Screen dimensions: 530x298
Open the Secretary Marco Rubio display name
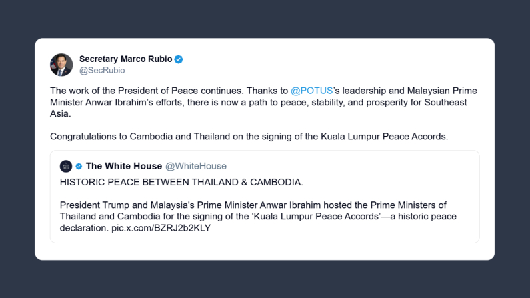[x=126, y=59]
